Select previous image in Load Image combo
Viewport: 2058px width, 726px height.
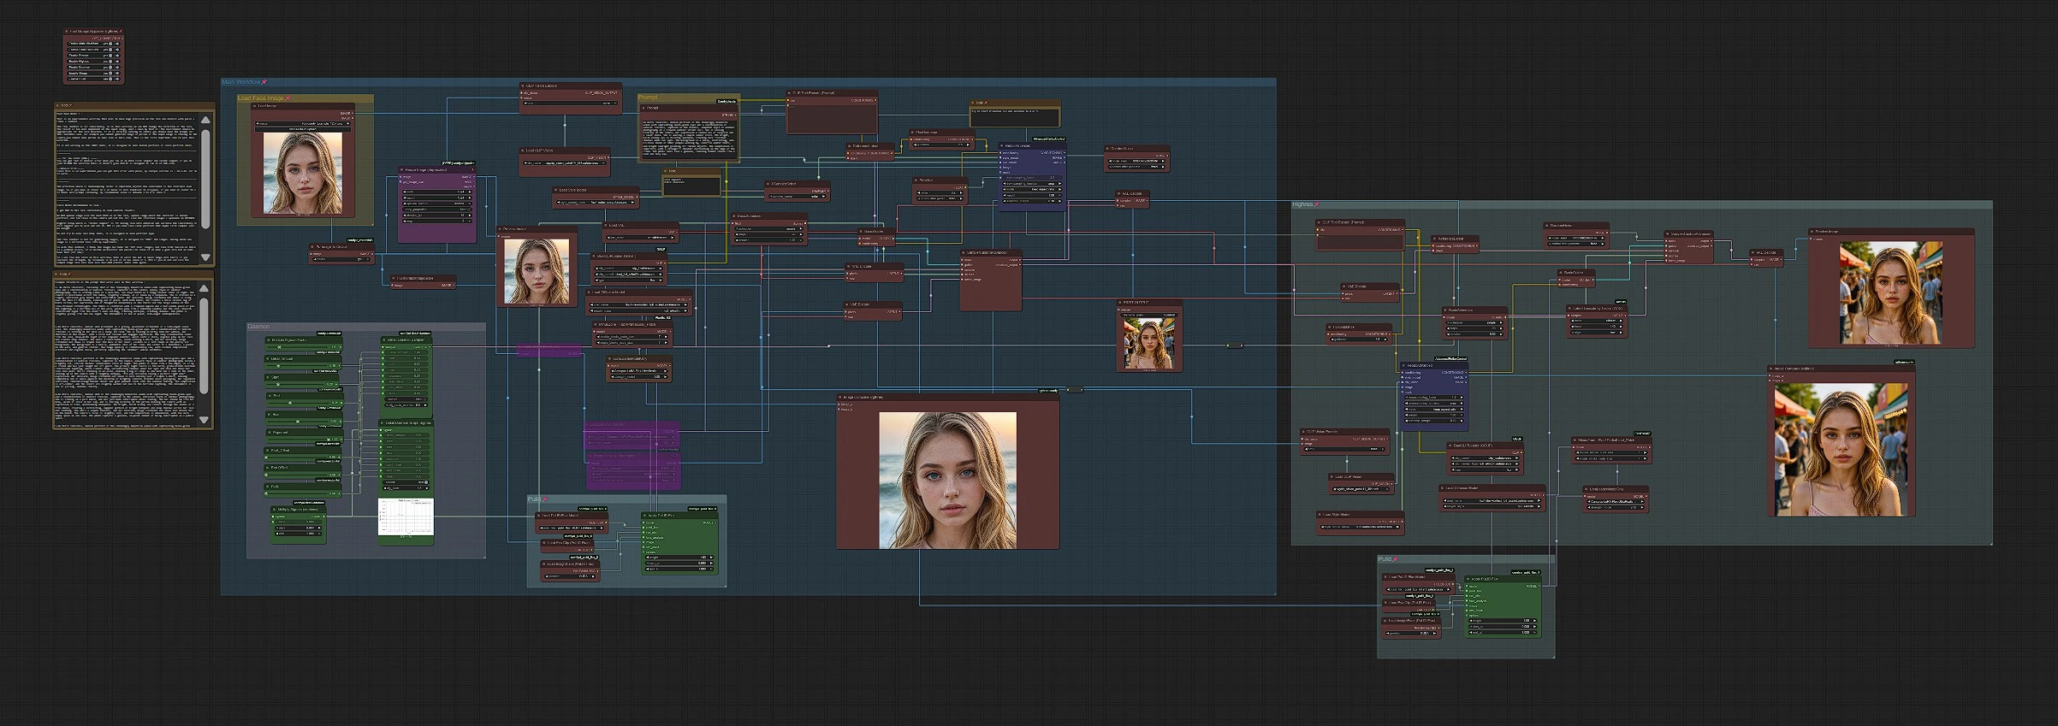click(258, 124)
